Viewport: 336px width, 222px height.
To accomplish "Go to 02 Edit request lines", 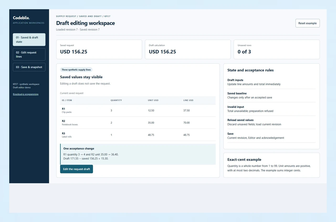I will point(29,54).
